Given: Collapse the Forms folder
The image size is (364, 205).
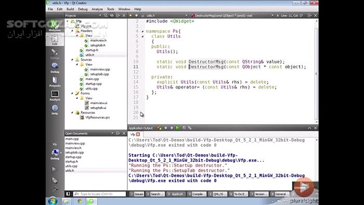Looking at the screenshot, I should click(x=72, y=93).
